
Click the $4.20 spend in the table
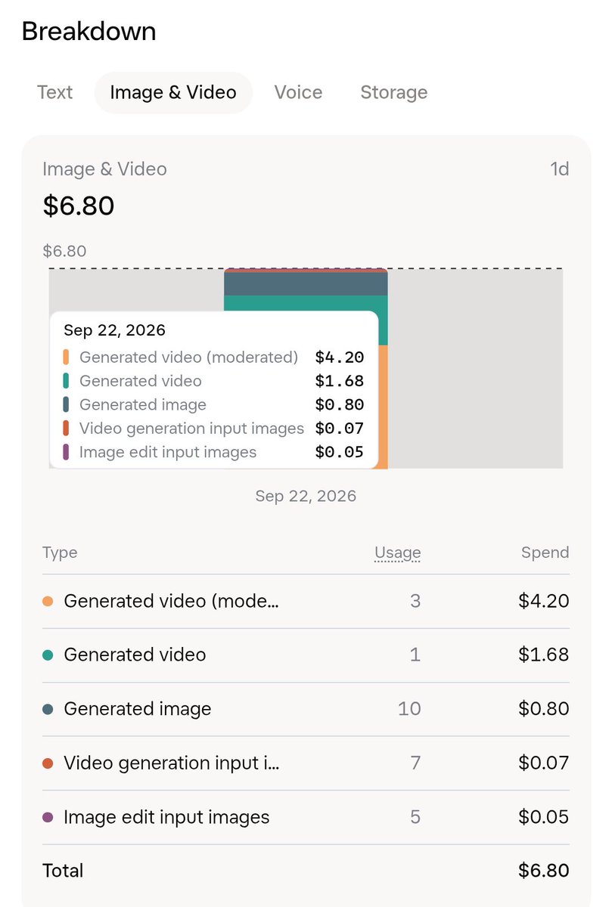tap(543, 601)
